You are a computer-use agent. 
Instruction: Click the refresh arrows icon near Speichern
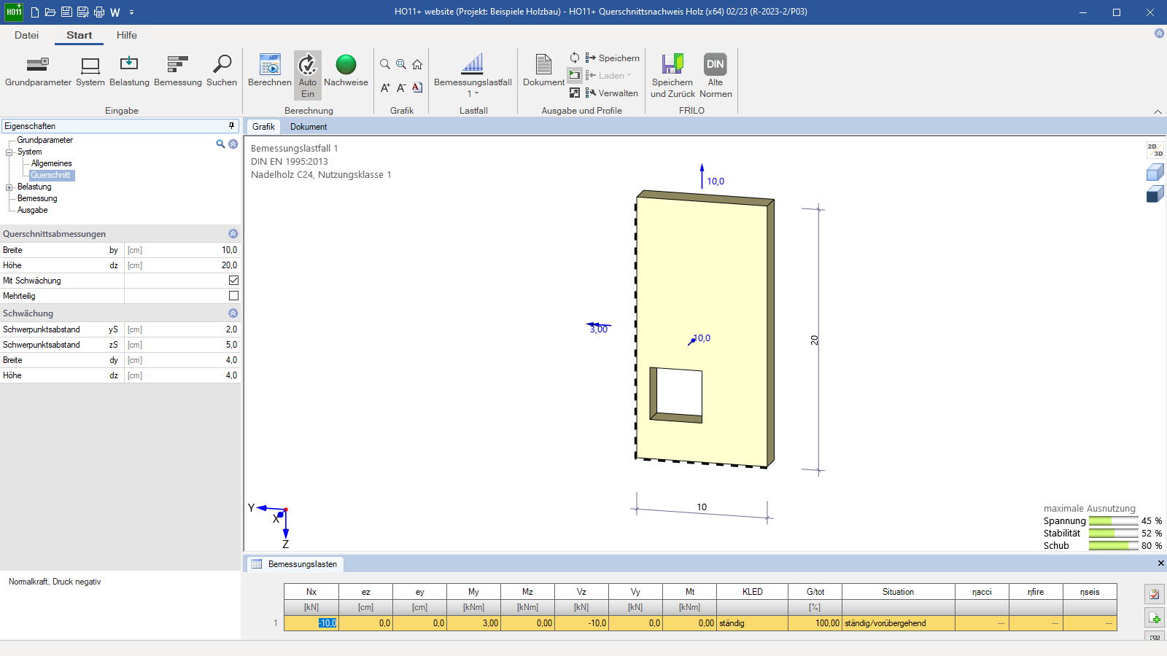(575, 58)
